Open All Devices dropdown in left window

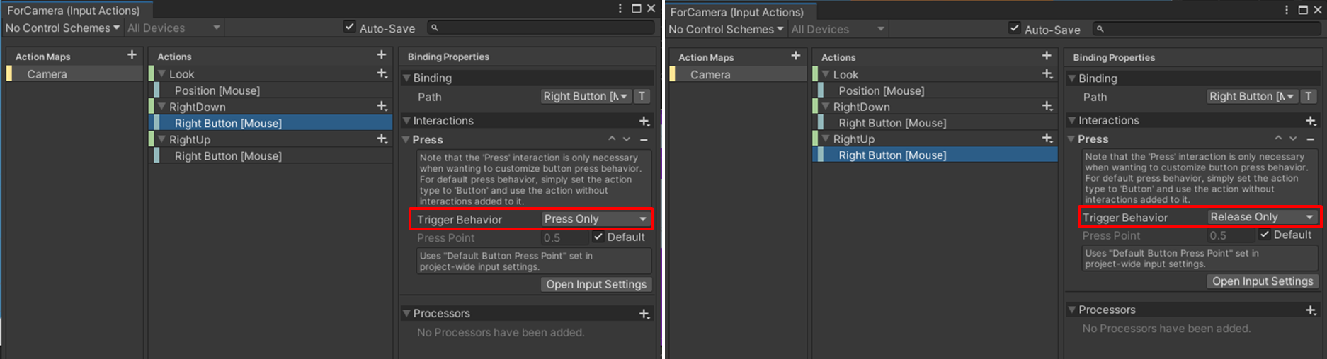tap(173, 28)
